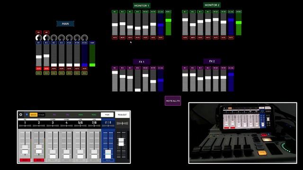Unmute channel 1 in mixer app
The height and width of the screenshot is (170, 303).
(x=25, y=160)
